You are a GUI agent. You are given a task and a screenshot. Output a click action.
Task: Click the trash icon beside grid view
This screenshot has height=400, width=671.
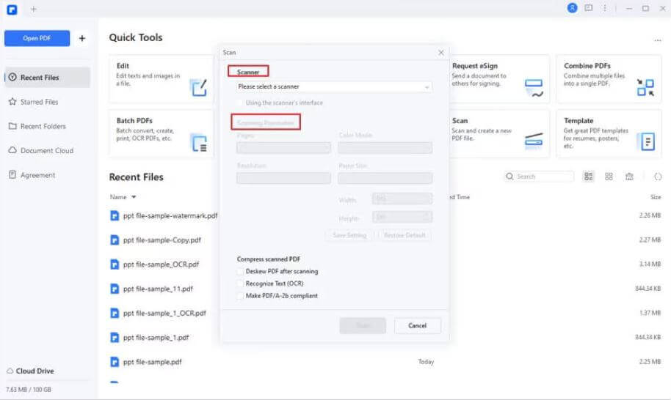[x=629, y=177]
